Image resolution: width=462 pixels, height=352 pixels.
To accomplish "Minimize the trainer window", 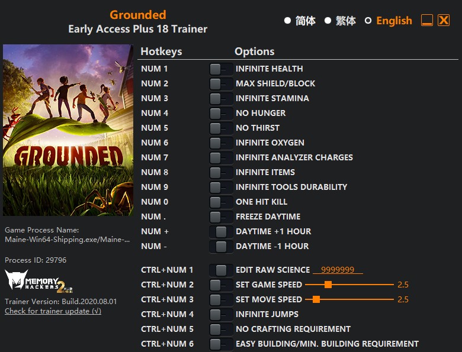I will coord(427,20).
